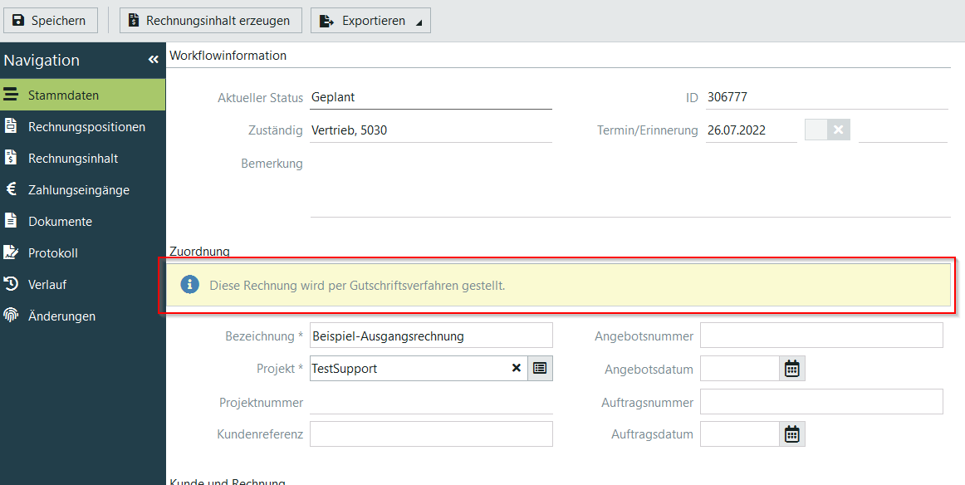
Task: Click the Protokoll chart icon
Action: (11, 253)
